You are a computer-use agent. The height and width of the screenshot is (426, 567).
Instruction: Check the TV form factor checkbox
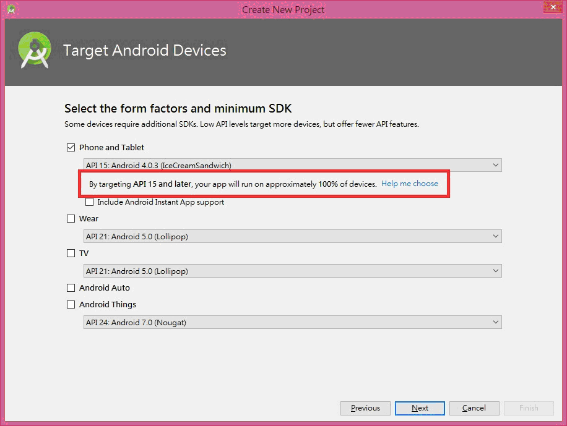pyautogui.click(x=71, y=253)
